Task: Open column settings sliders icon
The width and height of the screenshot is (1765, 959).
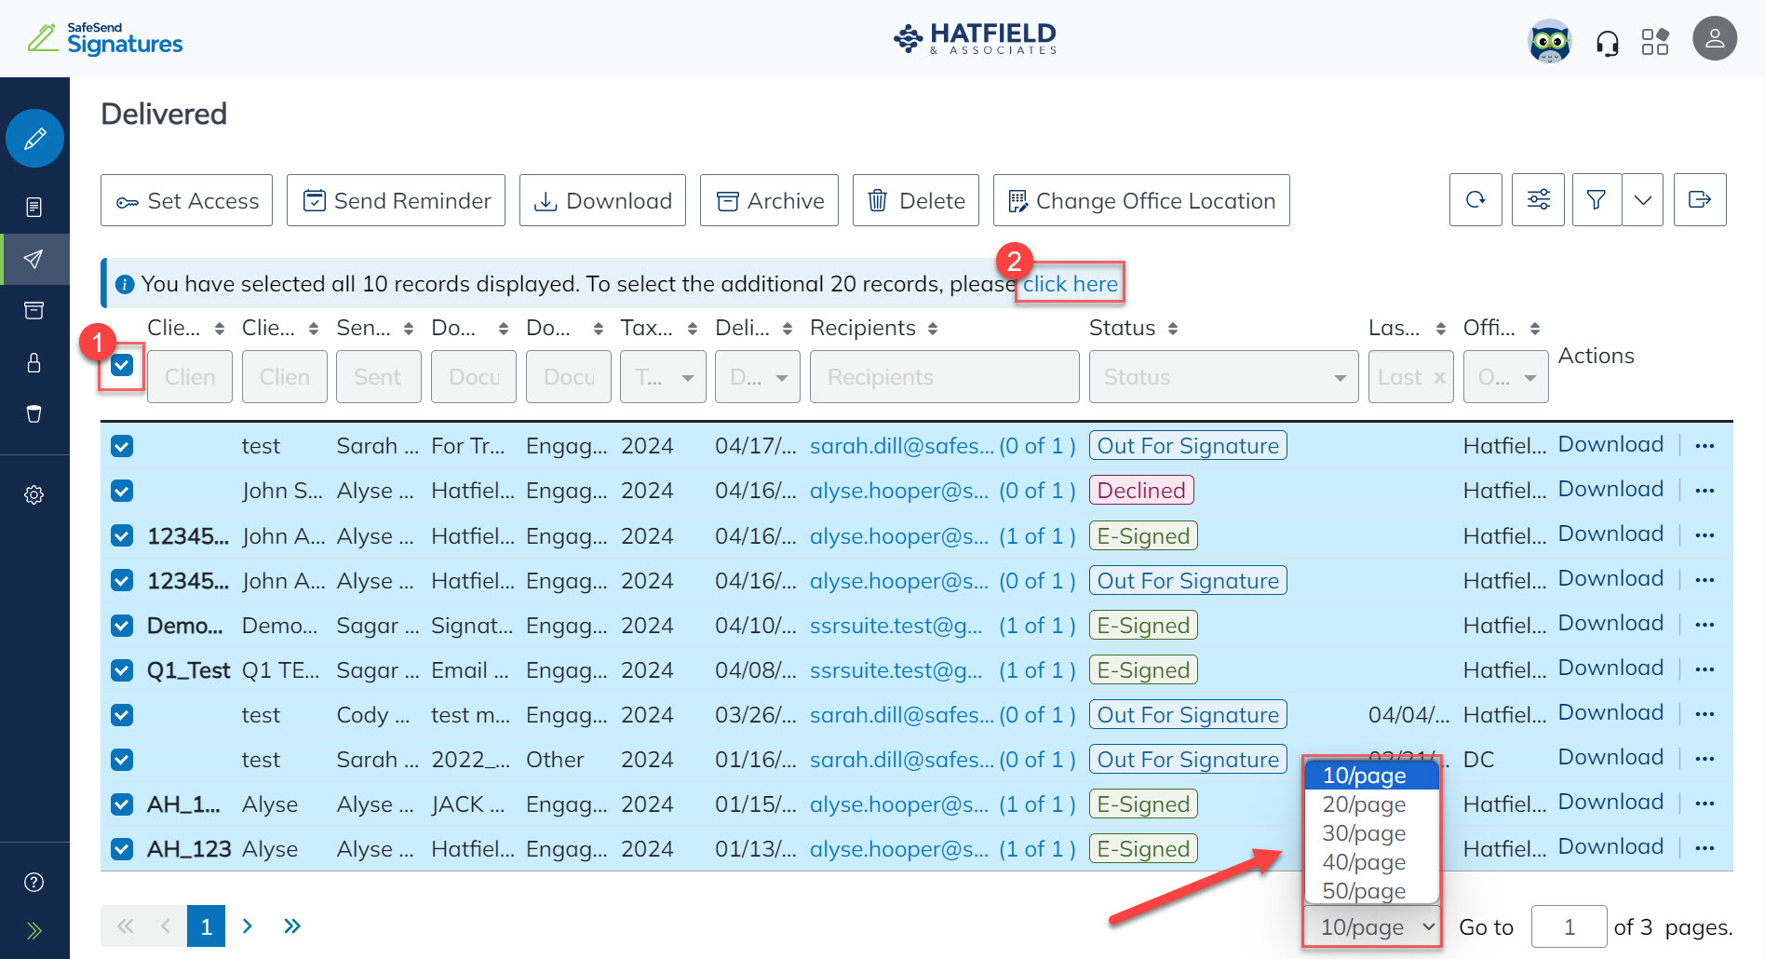Action: 1538,199
